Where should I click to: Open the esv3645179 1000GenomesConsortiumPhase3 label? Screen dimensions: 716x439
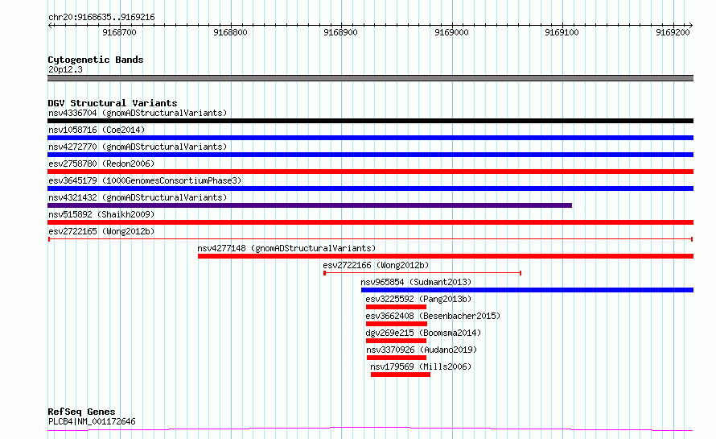coord(145,180)
